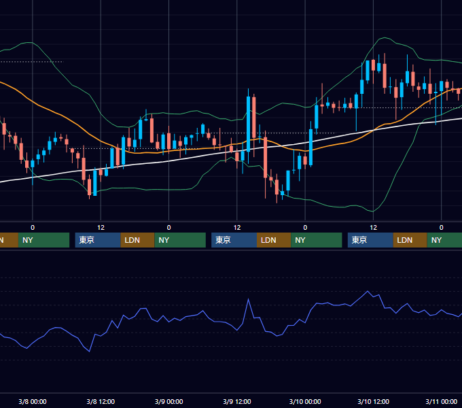Select the LDN session block on 3/8
The width and height of the screenshot is (462, 408).
click(x=138, y=240)
